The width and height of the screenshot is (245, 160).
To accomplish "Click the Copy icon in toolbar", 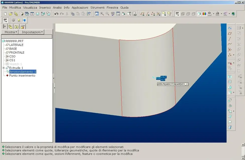I will click(73, 14).
